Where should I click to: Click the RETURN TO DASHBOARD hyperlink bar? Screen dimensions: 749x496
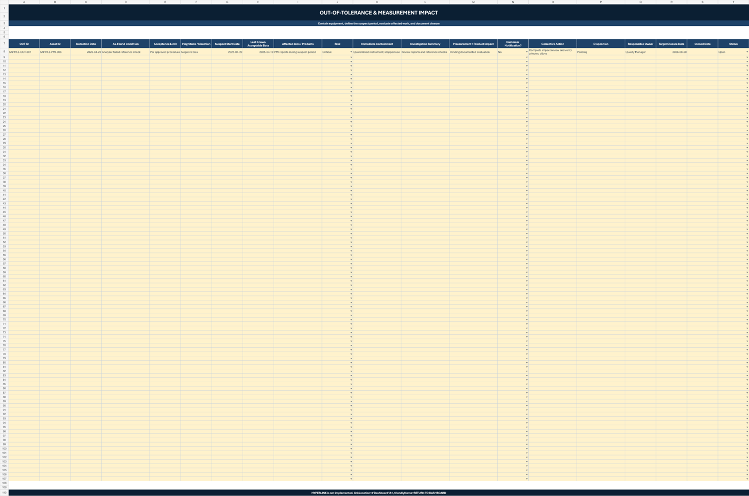pos(378,493)
